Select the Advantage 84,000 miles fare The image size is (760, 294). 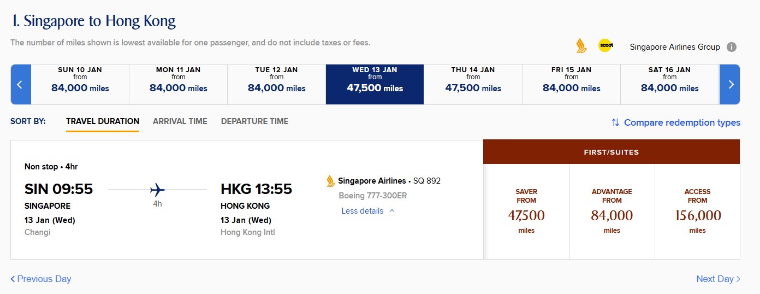612,211
